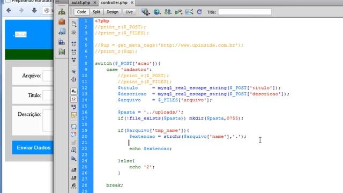Switch to Split view
The height and width of the screenshot is (193, 343).
point(96,12)
